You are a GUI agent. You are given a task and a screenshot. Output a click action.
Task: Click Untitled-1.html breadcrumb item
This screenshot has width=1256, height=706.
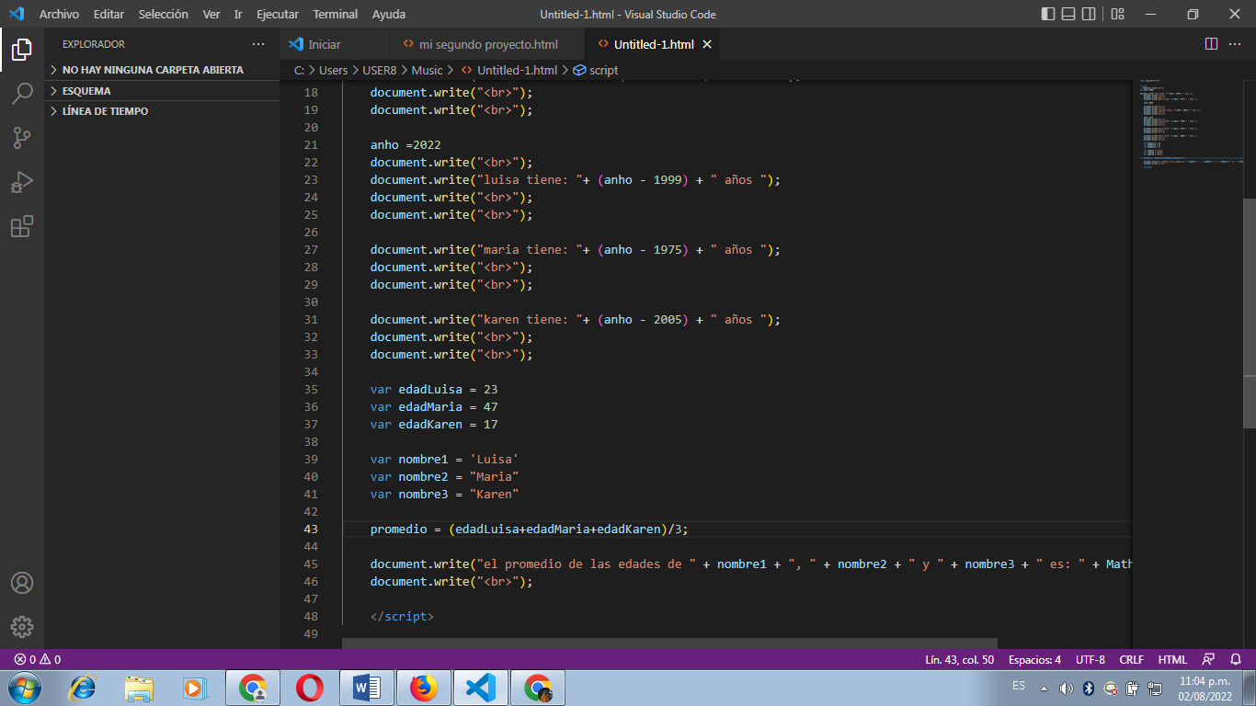508,70
